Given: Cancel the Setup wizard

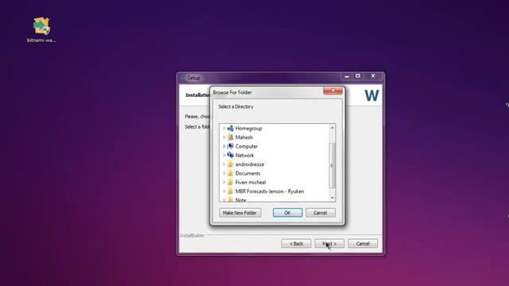Looking at the screenshot, I should 363,244.
